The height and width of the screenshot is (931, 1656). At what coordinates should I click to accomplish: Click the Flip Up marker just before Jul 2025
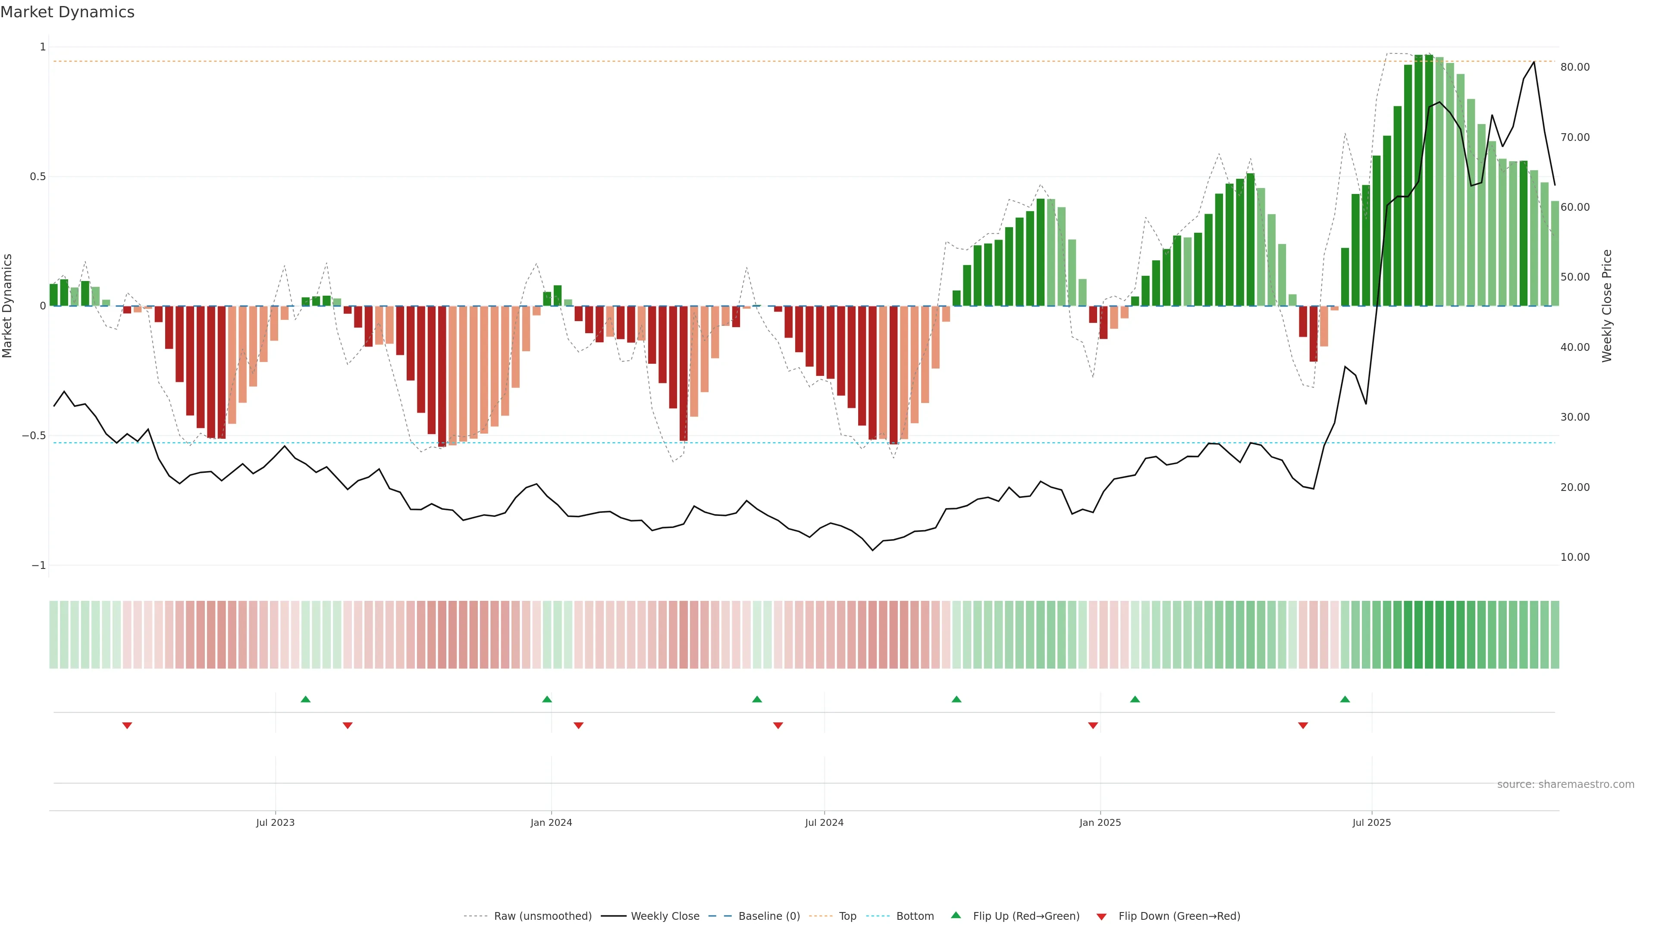click(1345, 699)
